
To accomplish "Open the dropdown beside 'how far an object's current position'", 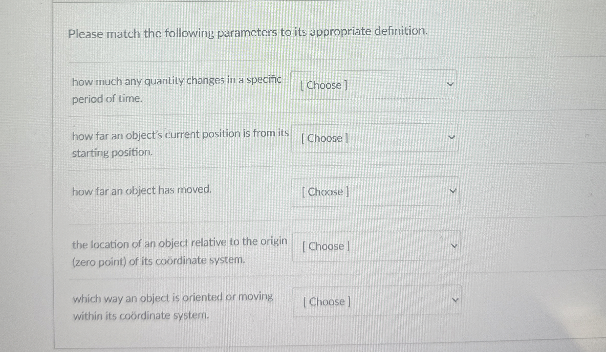I will click(374, 138).
